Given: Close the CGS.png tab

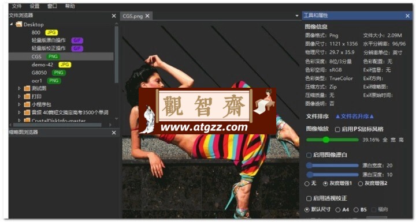Looking at the screenshot, I should click(x=147, y=16).
